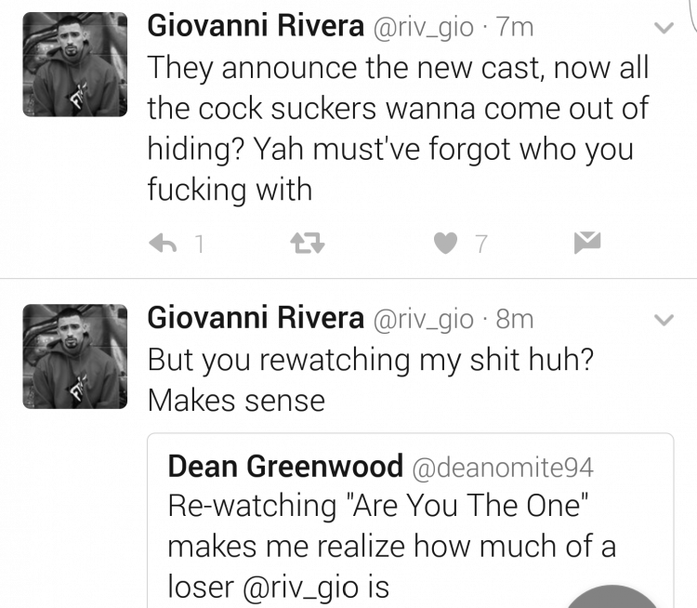
Task: Reply to the top tweet via arrow icon
Action: click(163, 244)
